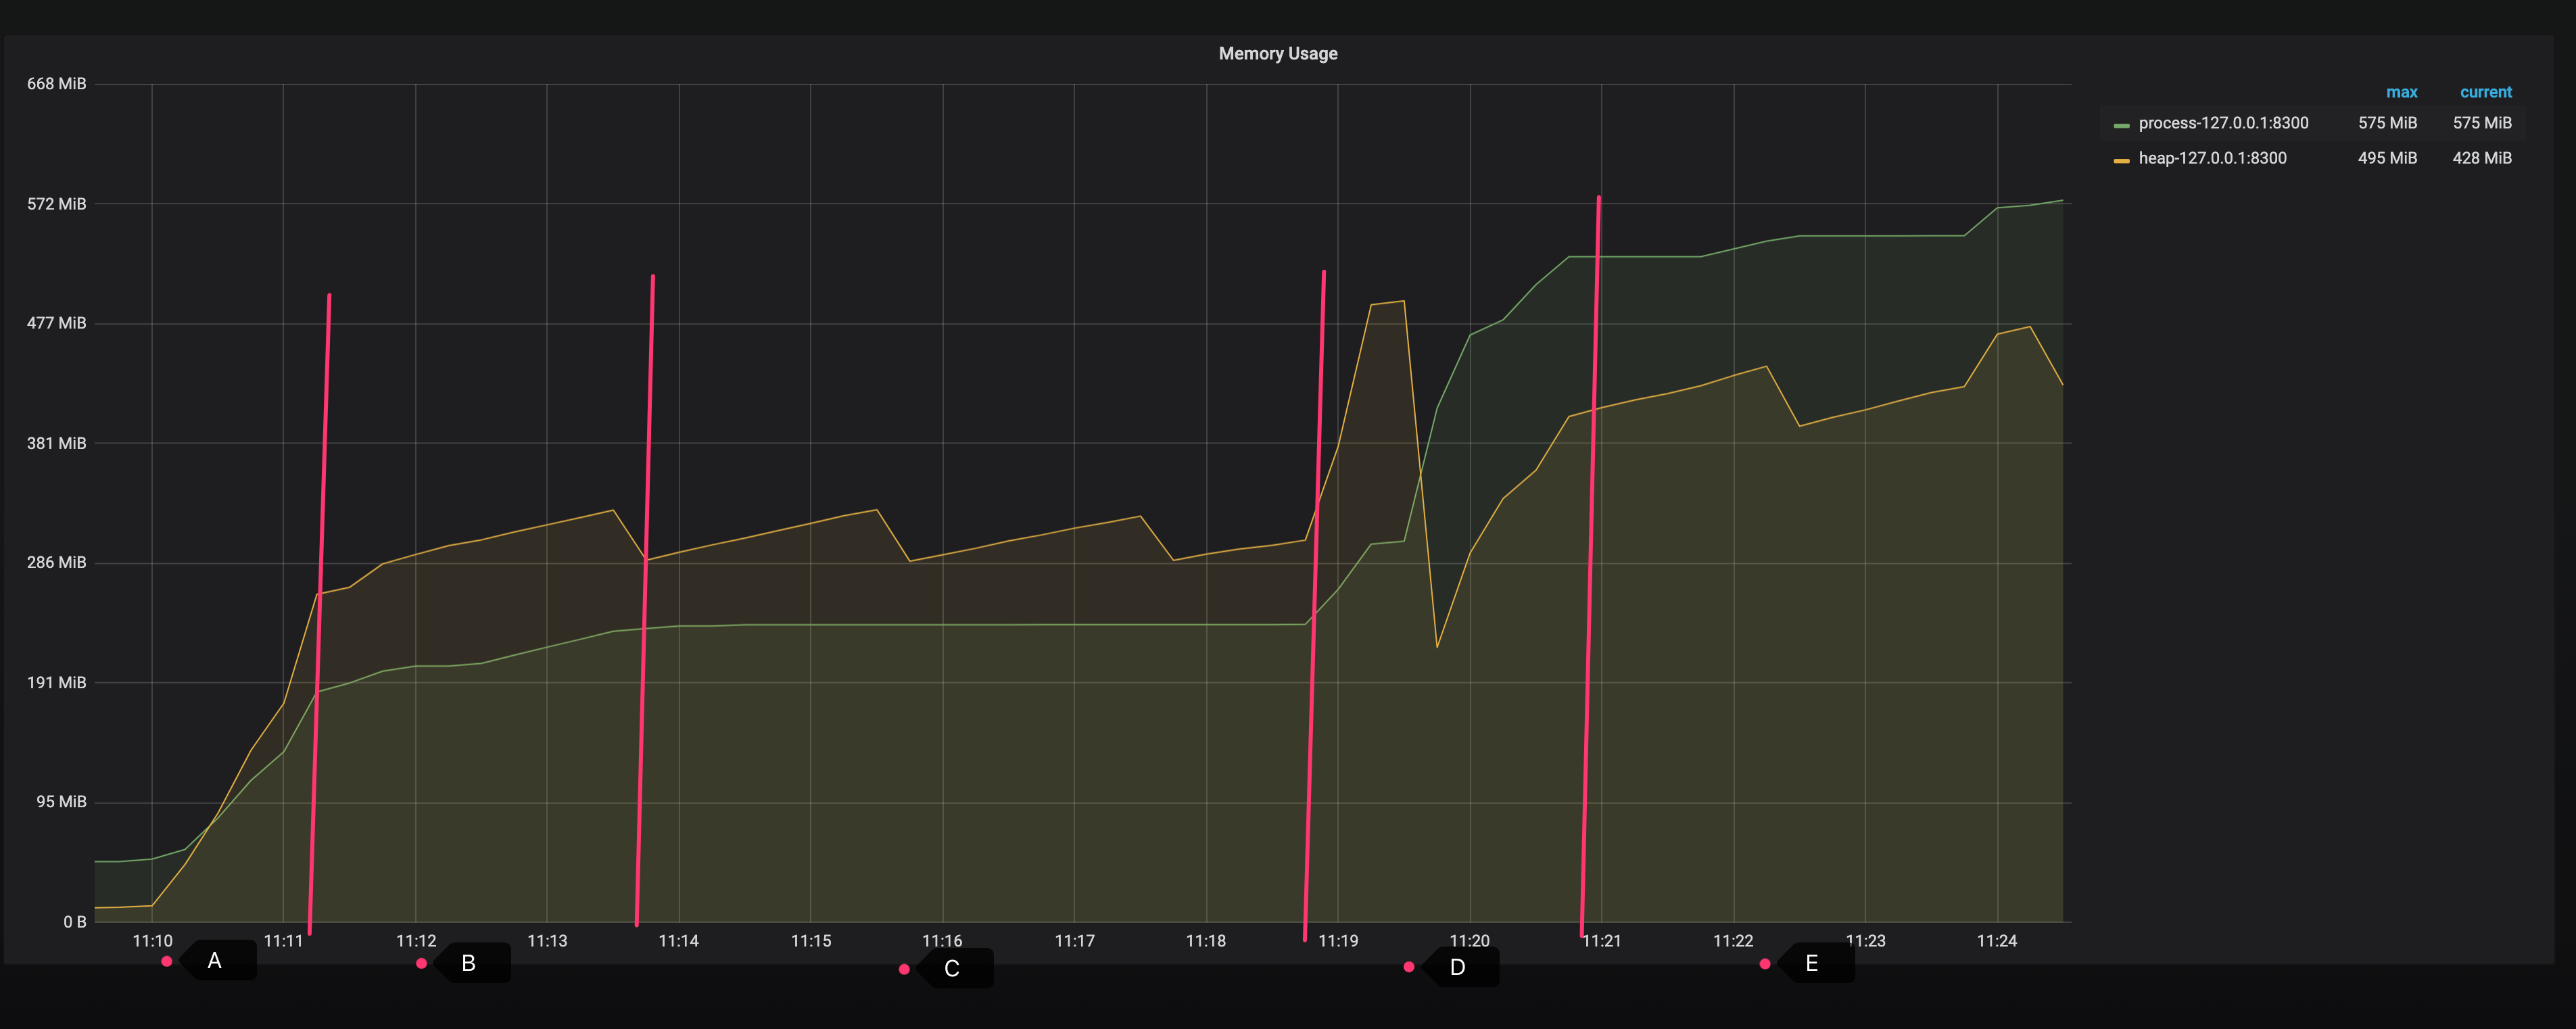Image resolution: width=2576 pixels, height=1029 pixels.
Task: Select annotation marker D below the time axis
Action: click(x=1457, y=967)
